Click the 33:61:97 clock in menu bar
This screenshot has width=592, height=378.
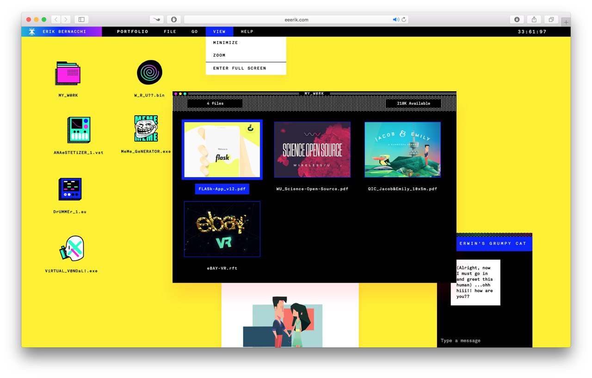coord(532,32)
